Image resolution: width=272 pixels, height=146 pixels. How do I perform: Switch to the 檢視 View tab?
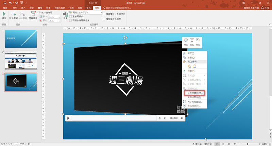pos(80,8)
